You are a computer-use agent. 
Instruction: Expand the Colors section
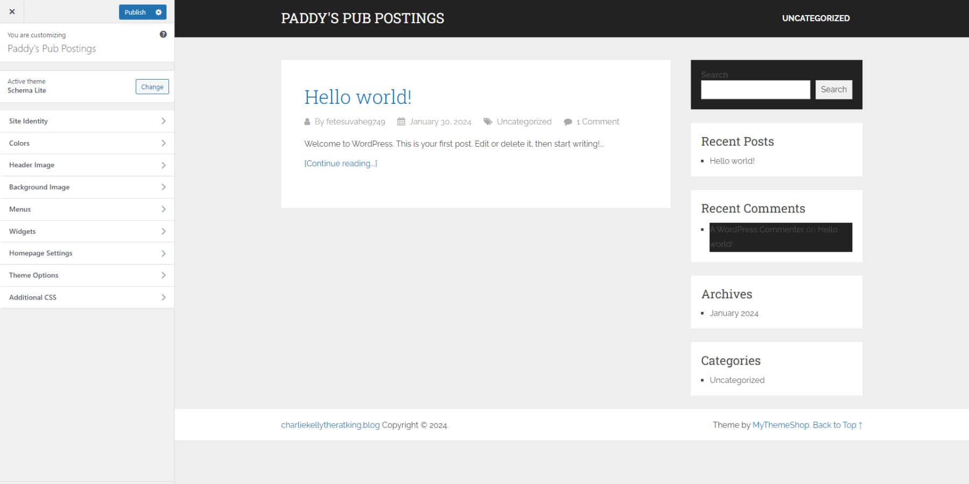pyautogui.click(x=87, y=143)
